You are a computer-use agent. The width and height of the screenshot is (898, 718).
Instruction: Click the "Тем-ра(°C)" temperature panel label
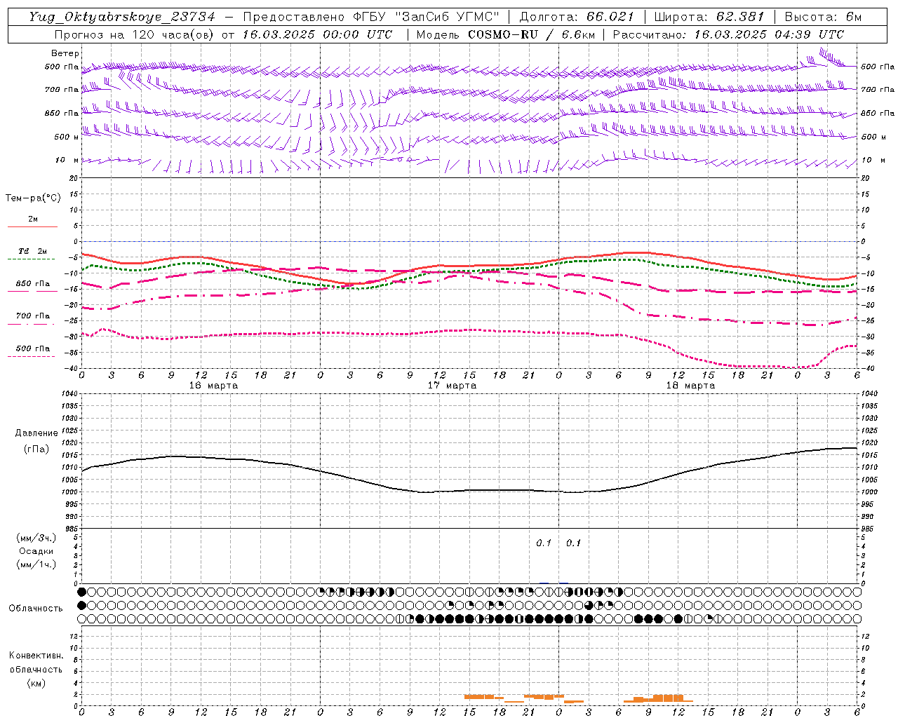(33, 198)
